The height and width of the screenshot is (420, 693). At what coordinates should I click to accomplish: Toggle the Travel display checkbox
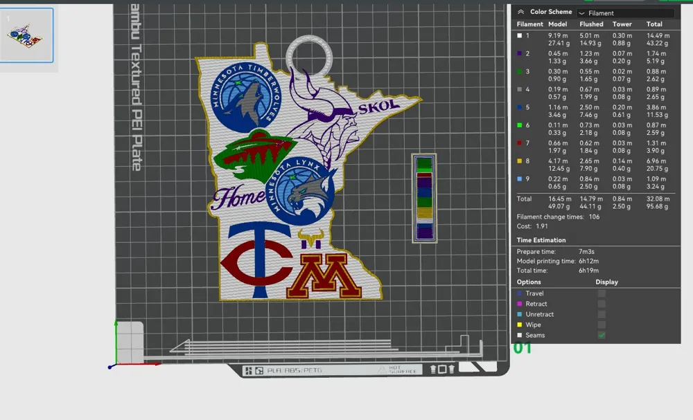(x=602, y=293)
